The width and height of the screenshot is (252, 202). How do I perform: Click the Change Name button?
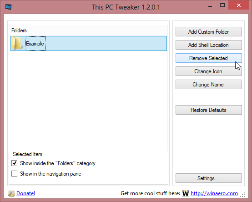(x=209, y=84)
